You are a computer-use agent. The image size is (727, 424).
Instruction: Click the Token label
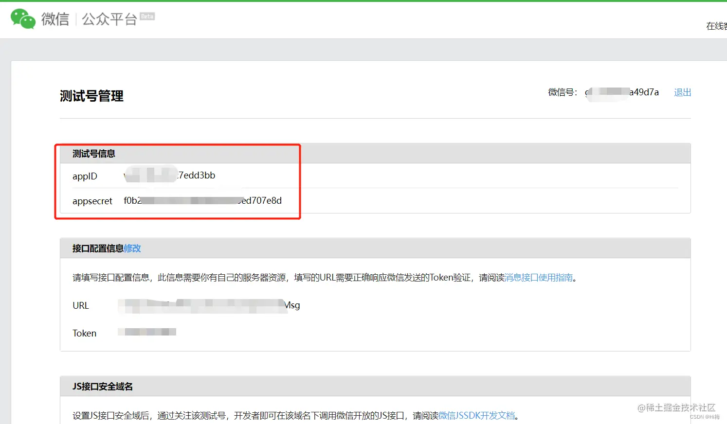pos(85,333)
